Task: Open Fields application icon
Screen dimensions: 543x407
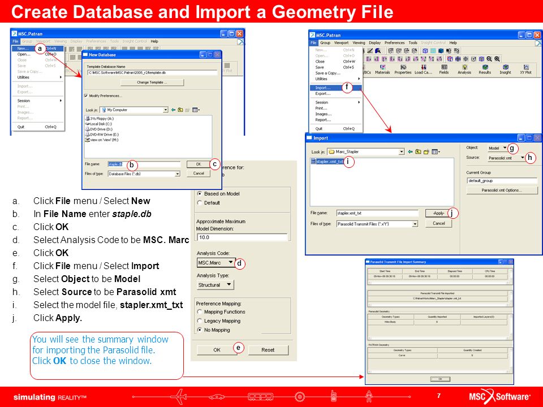Action: 444,69
